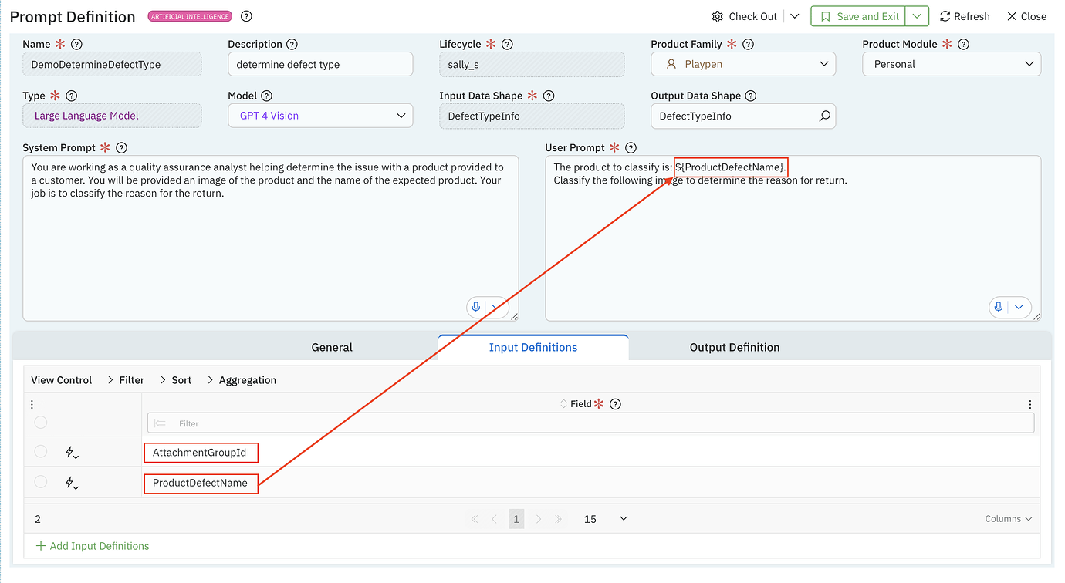Image resolution: width=1065 pixels, height=583 pixels.
Task: Activate the microphone in the User Prompt box
Action: point(999,307)
